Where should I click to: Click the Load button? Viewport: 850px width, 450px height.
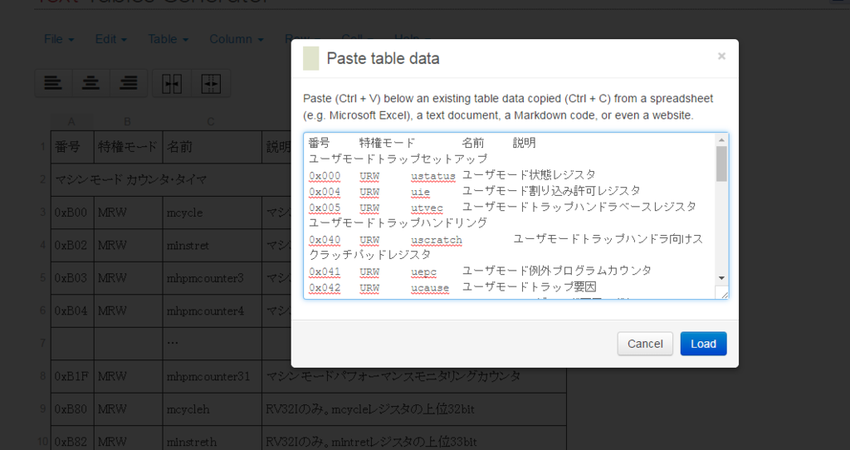[x=703, y=344]
